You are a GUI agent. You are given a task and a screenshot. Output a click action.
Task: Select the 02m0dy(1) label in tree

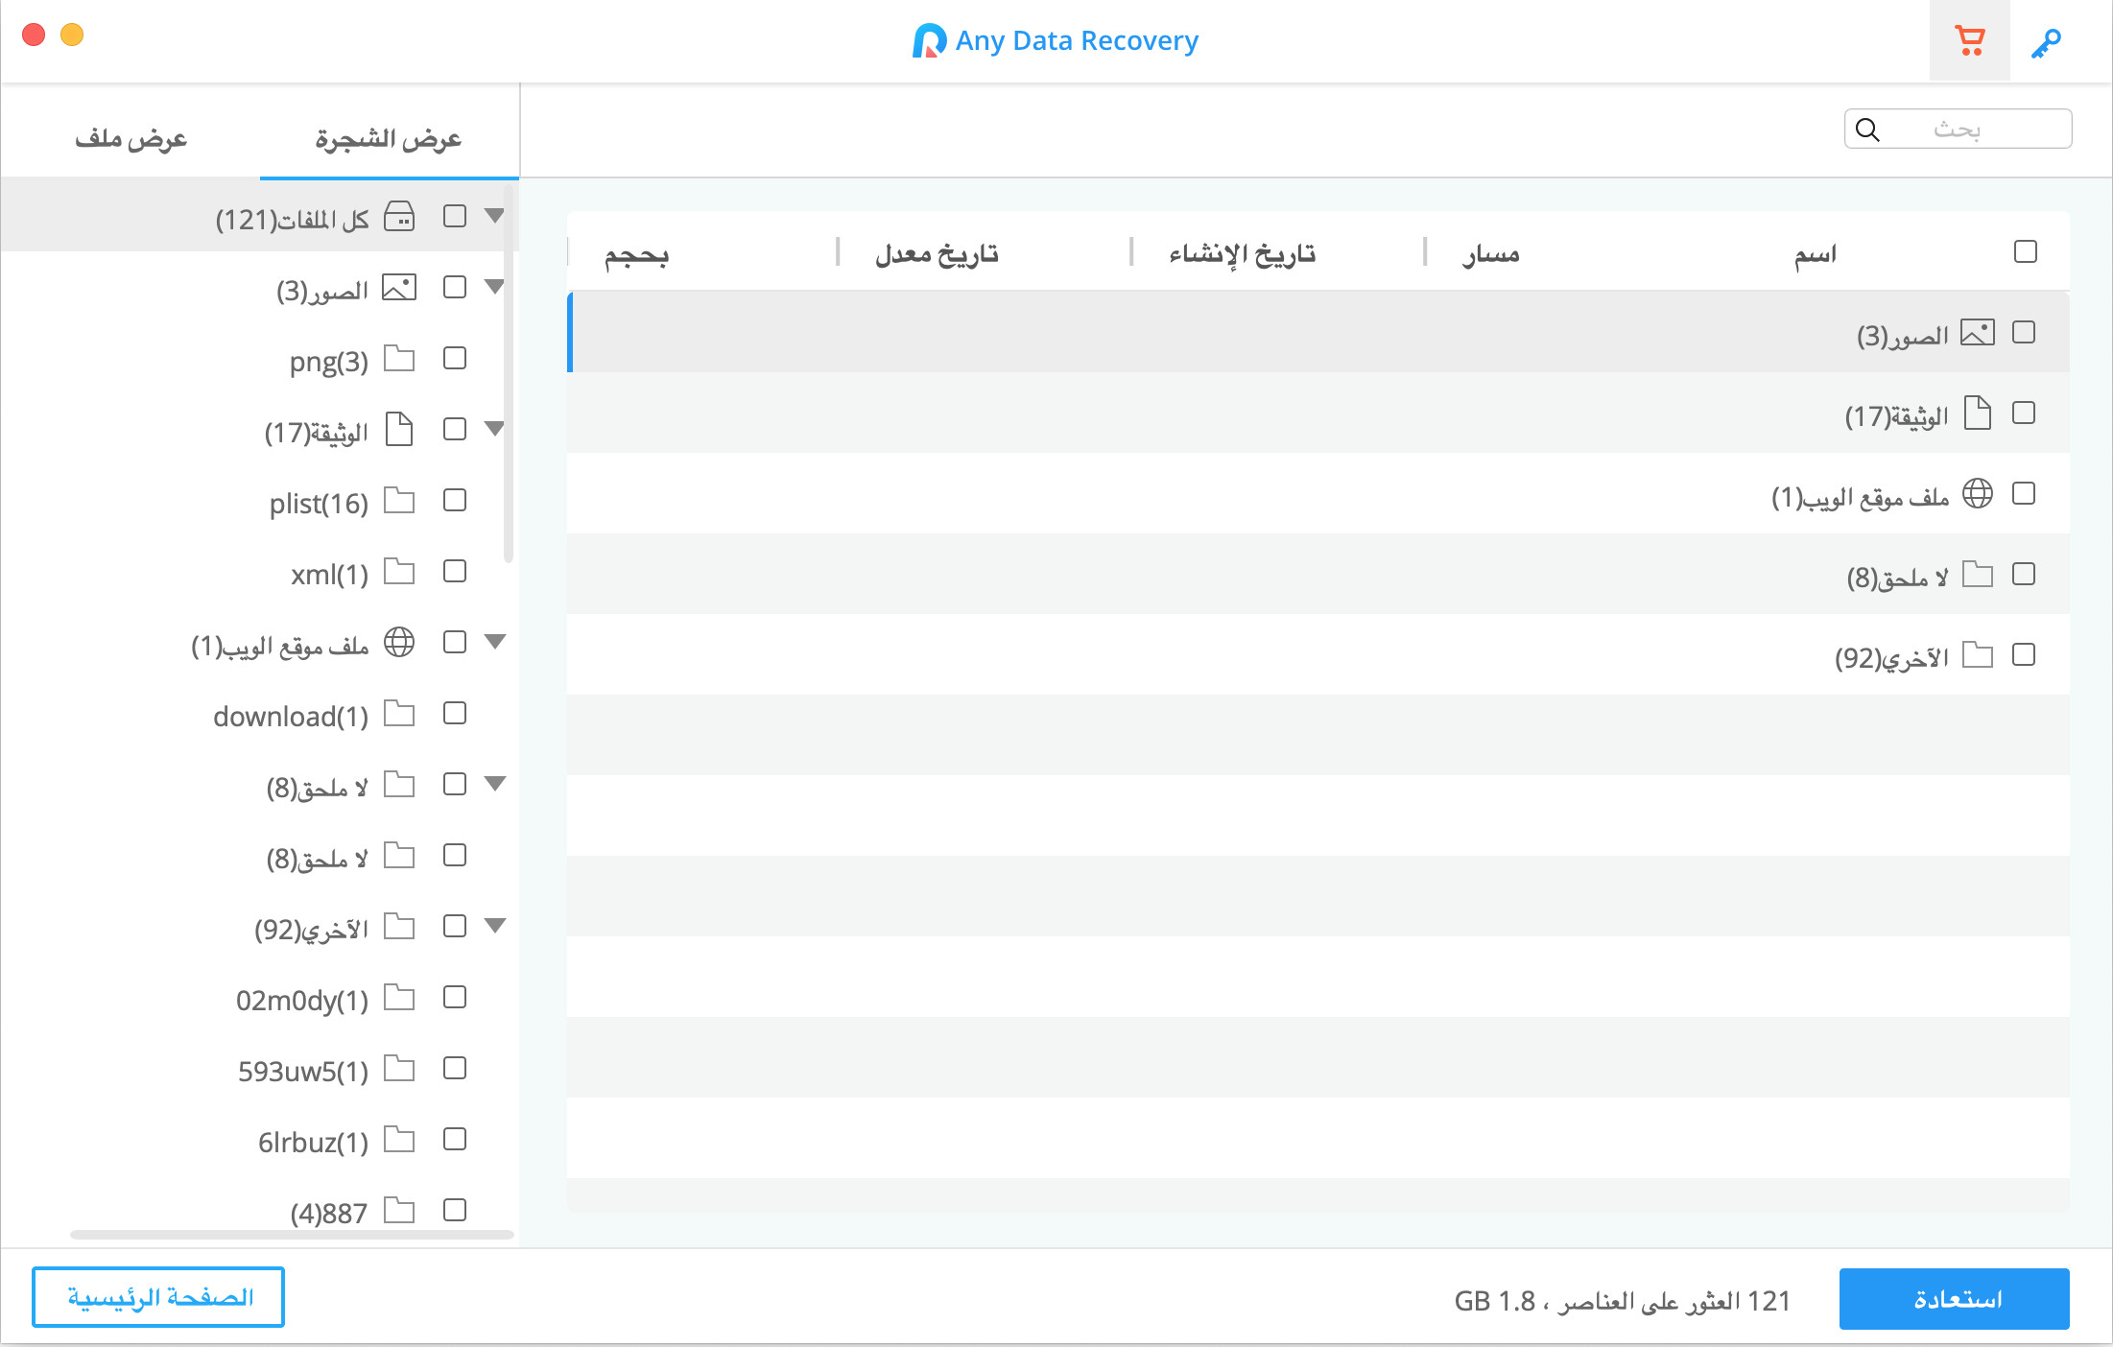click(x=301, y=1001)
